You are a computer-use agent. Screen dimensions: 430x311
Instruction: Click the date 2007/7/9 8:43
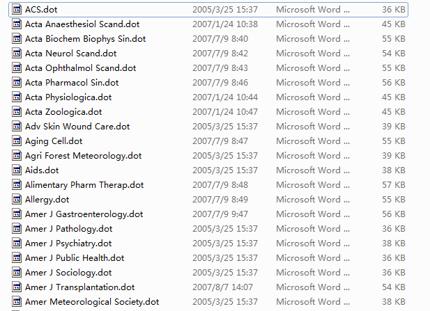point(220,68)
